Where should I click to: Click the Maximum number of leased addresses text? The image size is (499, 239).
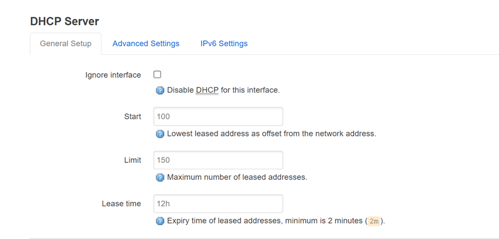pyautogui.click(x=237, y=177)
